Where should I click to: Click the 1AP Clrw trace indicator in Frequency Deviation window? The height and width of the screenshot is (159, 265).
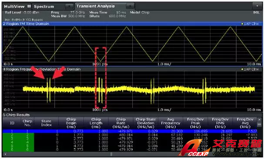(250, 69)
